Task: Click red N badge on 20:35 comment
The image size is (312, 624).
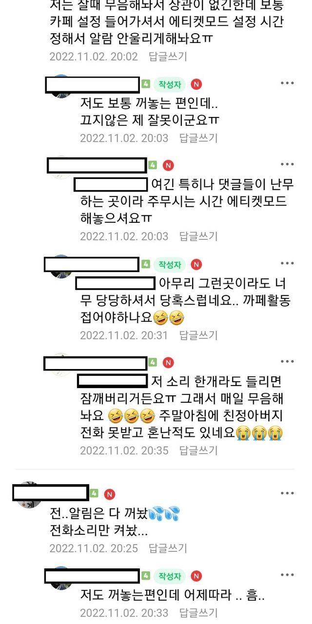Action: tap(168, 363)
